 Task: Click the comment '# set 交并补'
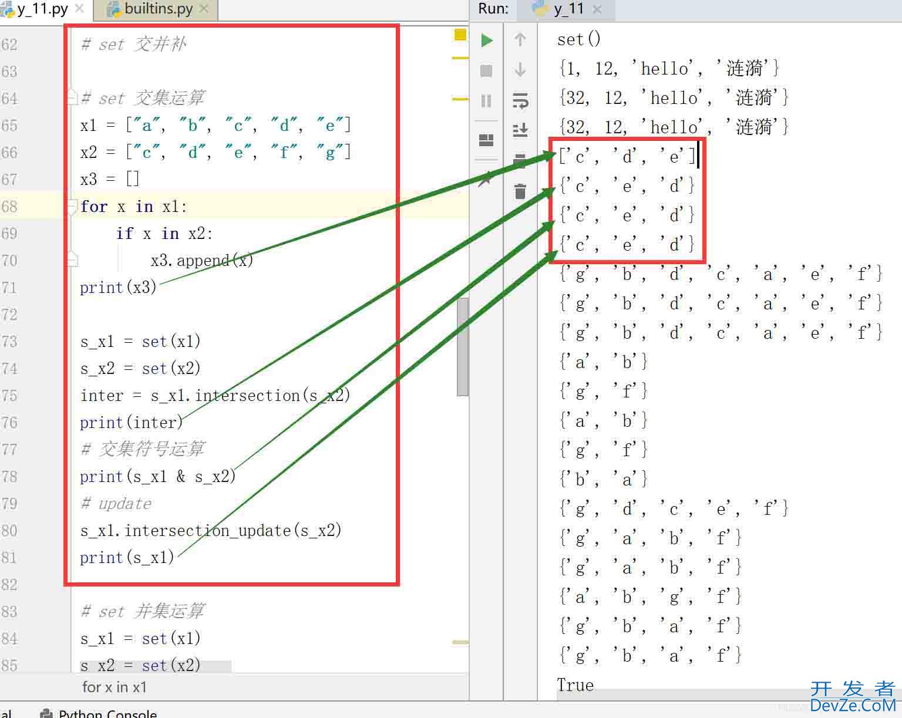(134, 44)
